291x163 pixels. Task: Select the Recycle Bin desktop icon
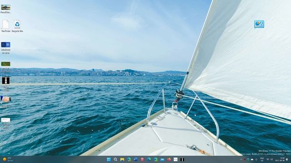pos(17,26)
